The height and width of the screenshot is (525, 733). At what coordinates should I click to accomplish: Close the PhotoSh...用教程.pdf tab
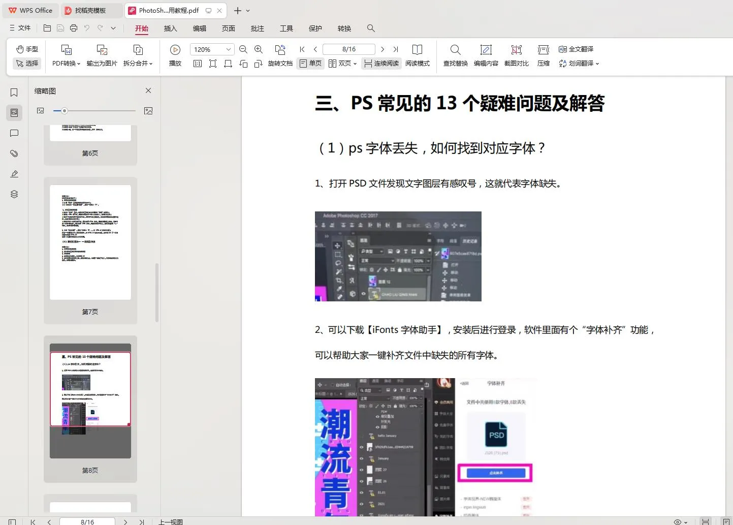click(219, 10)
